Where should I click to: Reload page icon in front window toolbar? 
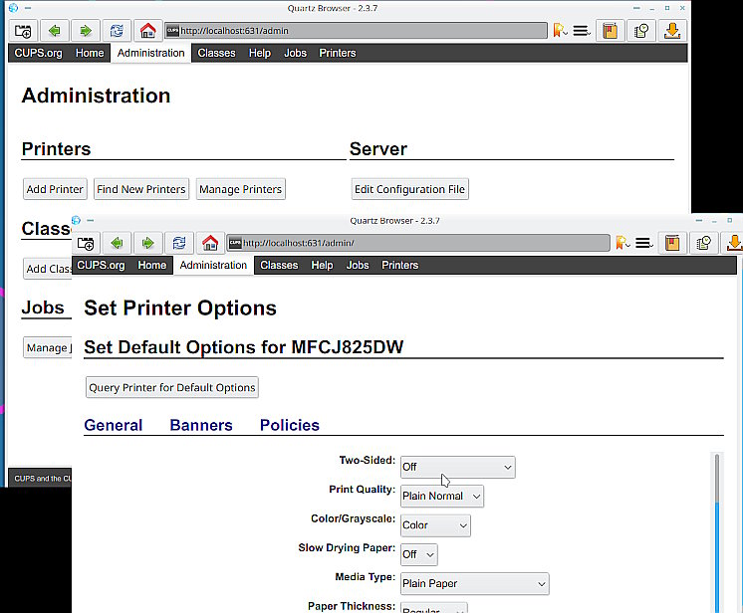tap(179, 243)
